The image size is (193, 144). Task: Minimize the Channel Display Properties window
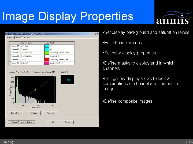click(92, 34)
